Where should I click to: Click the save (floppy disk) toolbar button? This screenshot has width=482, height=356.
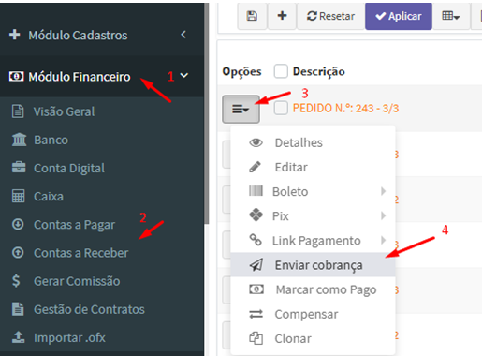tap(252, 16)
